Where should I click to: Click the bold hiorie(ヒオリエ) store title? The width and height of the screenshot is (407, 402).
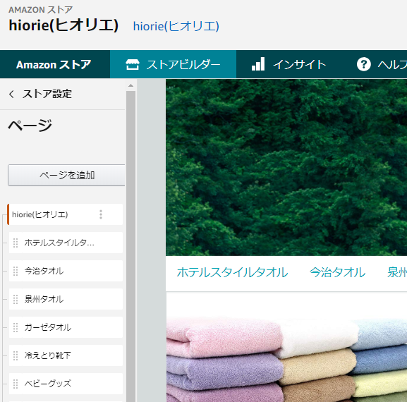pyautogui.click(x=63, y=25)
